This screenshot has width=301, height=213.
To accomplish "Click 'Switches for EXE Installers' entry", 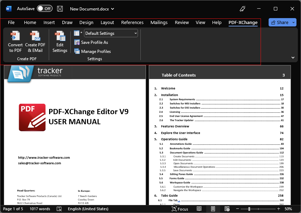I will tap(185, 108).
